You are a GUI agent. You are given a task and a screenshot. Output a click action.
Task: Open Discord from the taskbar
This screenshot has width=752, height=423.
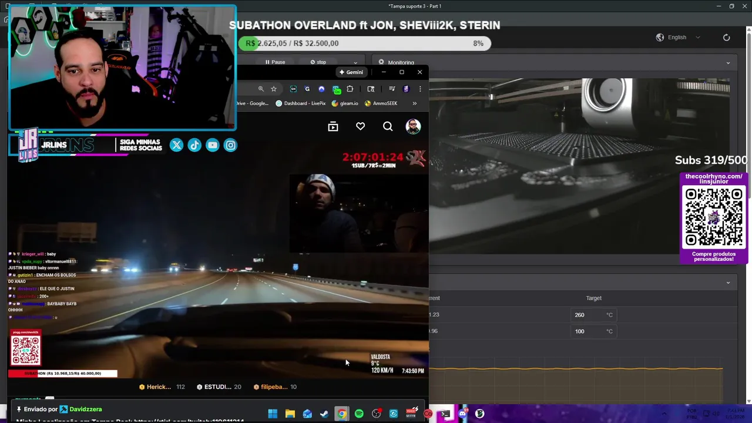pyautogui.click(x=462, y=414)
